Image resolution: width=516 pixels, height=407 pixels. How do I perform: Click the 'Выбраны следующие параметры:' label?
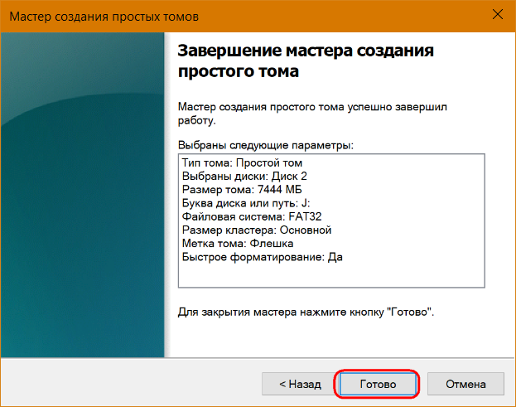coord(266,145)
